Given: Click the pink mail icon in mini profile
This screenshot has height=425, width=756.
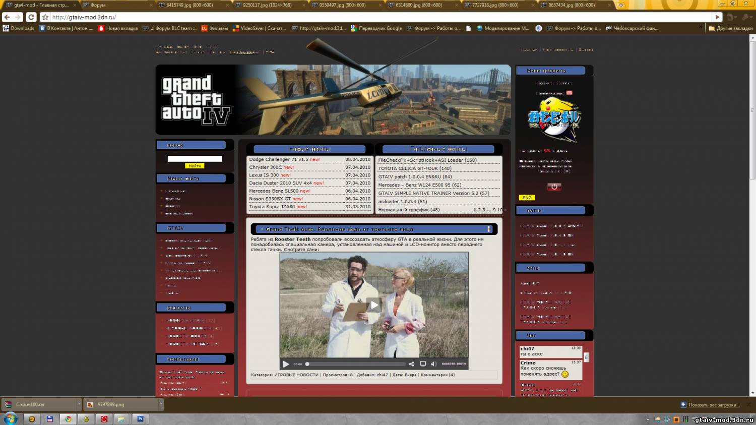Looking at the screenshot, I should 569,93.
